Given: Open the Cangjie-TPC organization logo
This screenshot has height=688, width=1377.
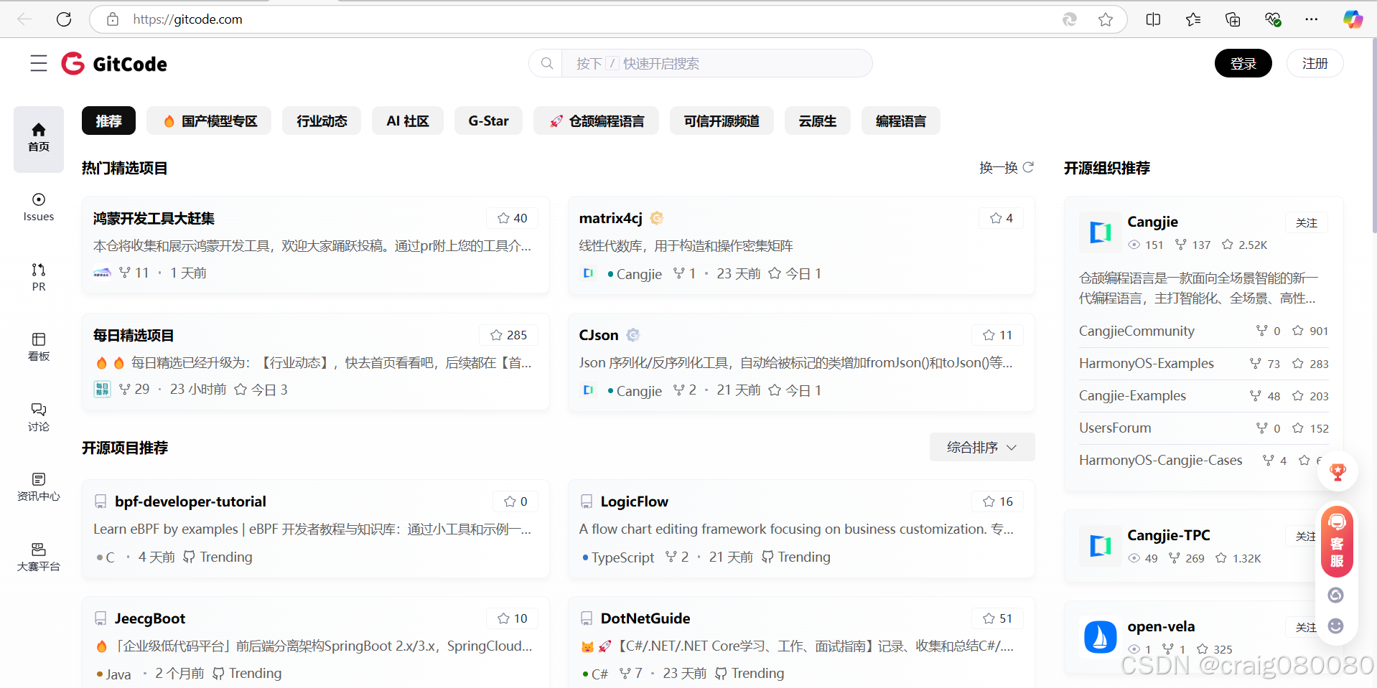Looking at the screenshot, I should point(1100,545).
